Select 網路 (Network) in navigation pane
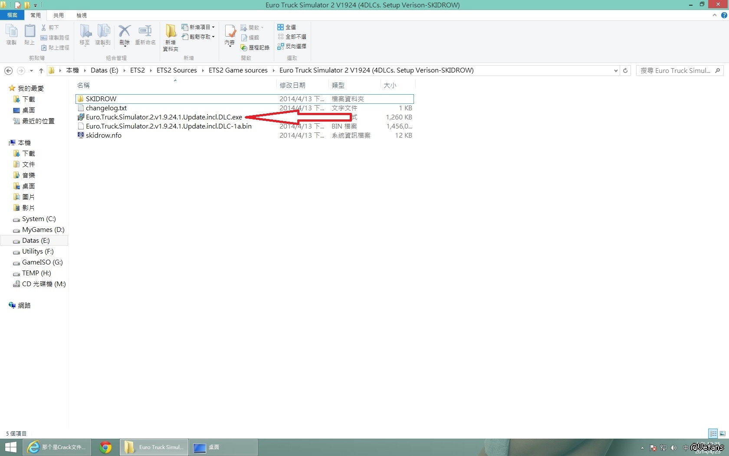The image size is (729, 456). 20,305
